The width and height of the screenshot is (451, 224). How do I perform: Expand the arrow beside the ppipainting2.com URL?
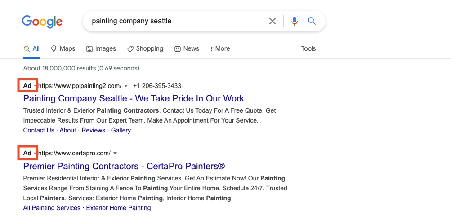pyautogui.click(x=126, y=86)
